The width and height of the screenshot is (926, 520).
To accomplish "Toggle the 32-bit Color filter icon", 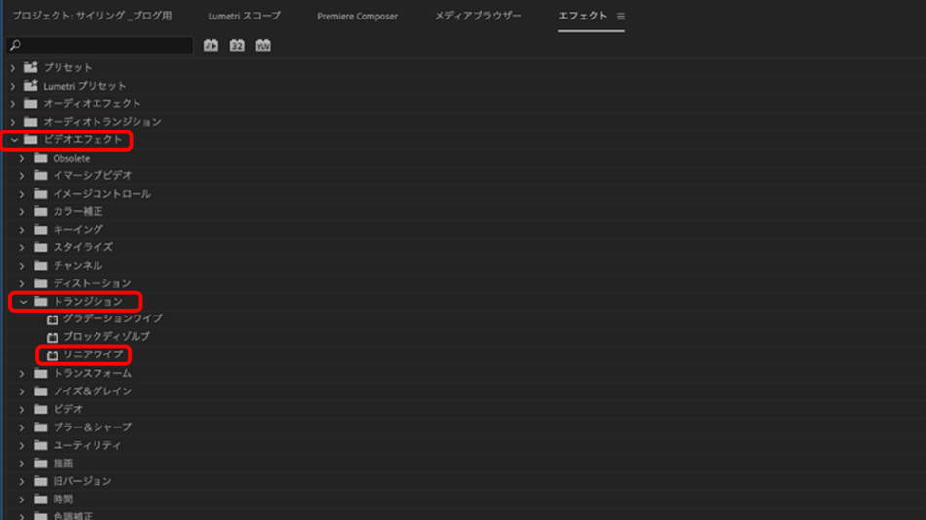I will tap(237, 46).
